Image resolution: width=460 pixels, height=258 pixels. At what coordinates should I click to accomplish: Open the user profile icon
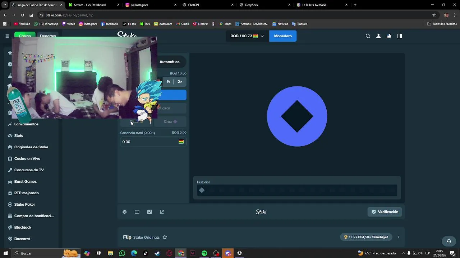[378, 36]
